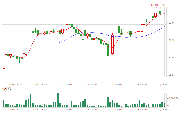
Task: Click the tallest volume bar near 07/12
Action: click(x=58, y=100)
